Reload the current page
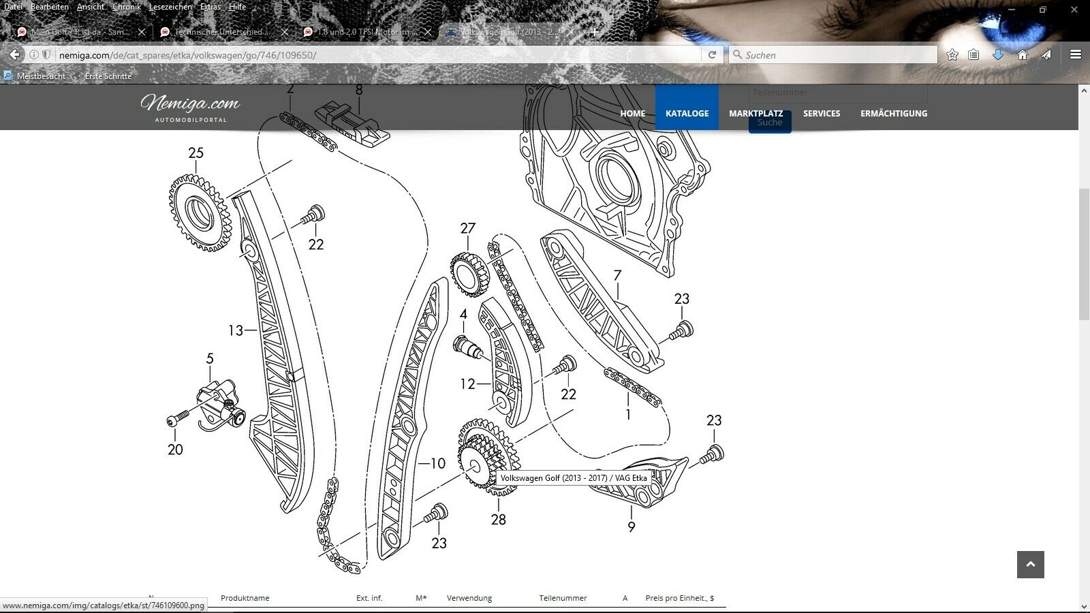 [712, 54]
